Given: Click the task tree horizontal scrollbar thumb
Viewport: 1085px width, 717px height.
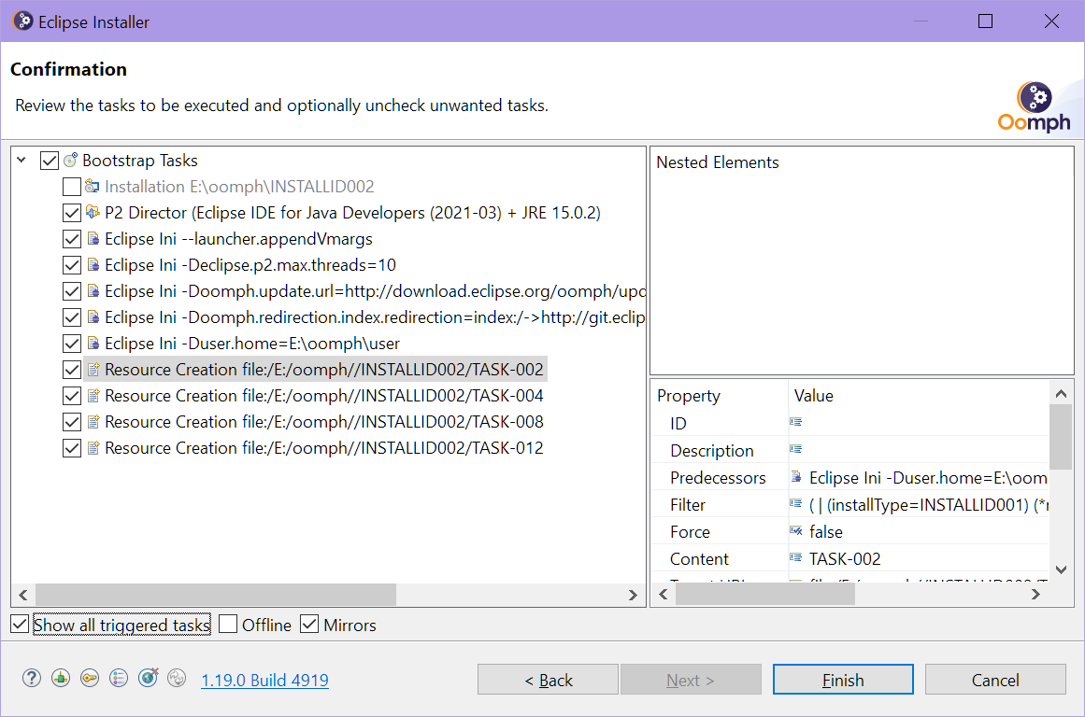Looking at the screenshot, I should click(x=216, y=595).
